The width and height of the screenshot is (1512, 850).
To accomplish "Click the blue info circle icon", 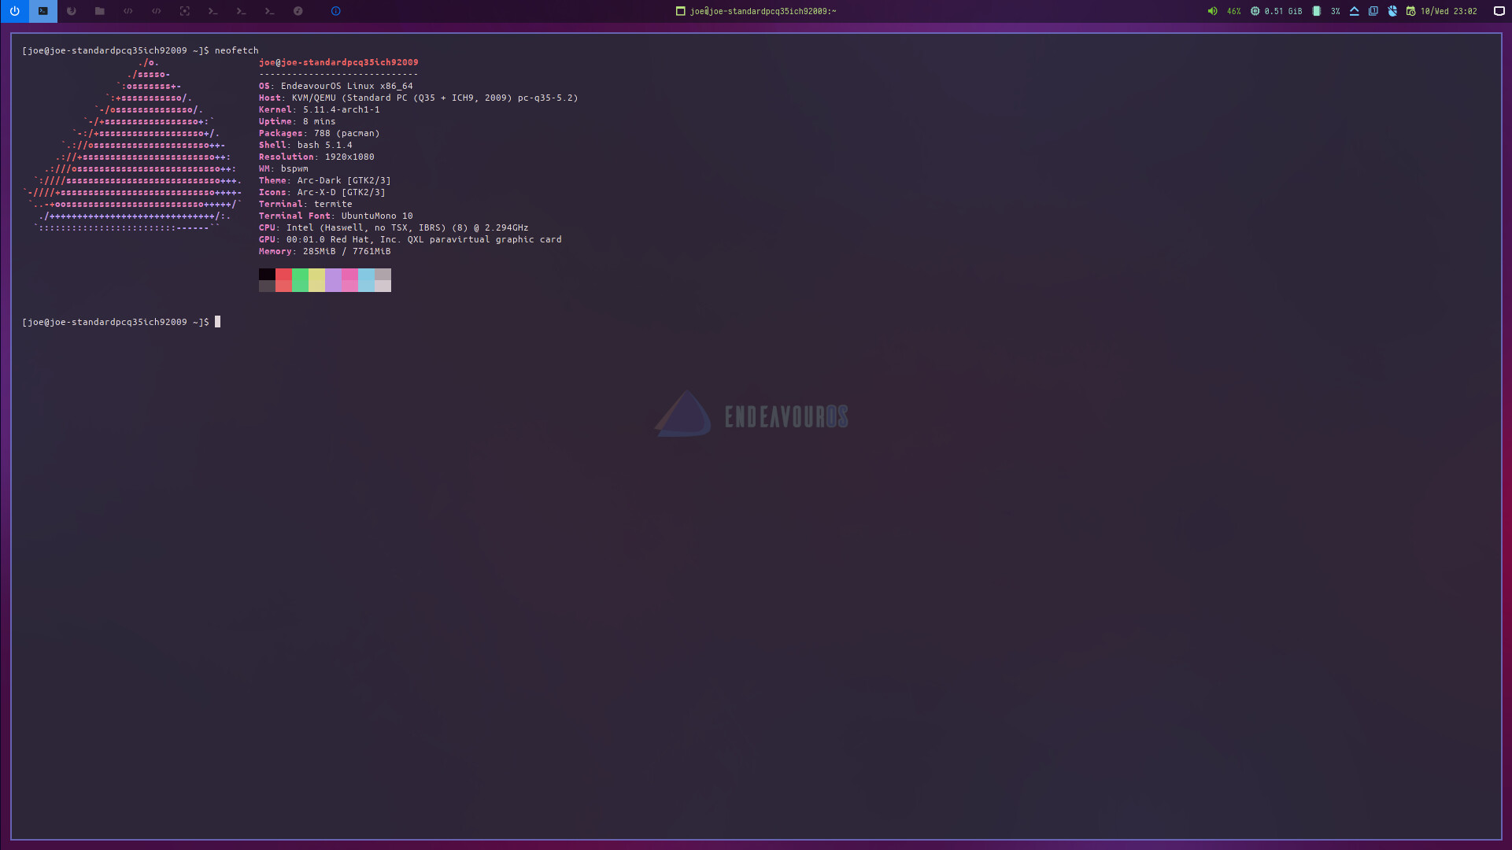I will click(x=336, y=11).
